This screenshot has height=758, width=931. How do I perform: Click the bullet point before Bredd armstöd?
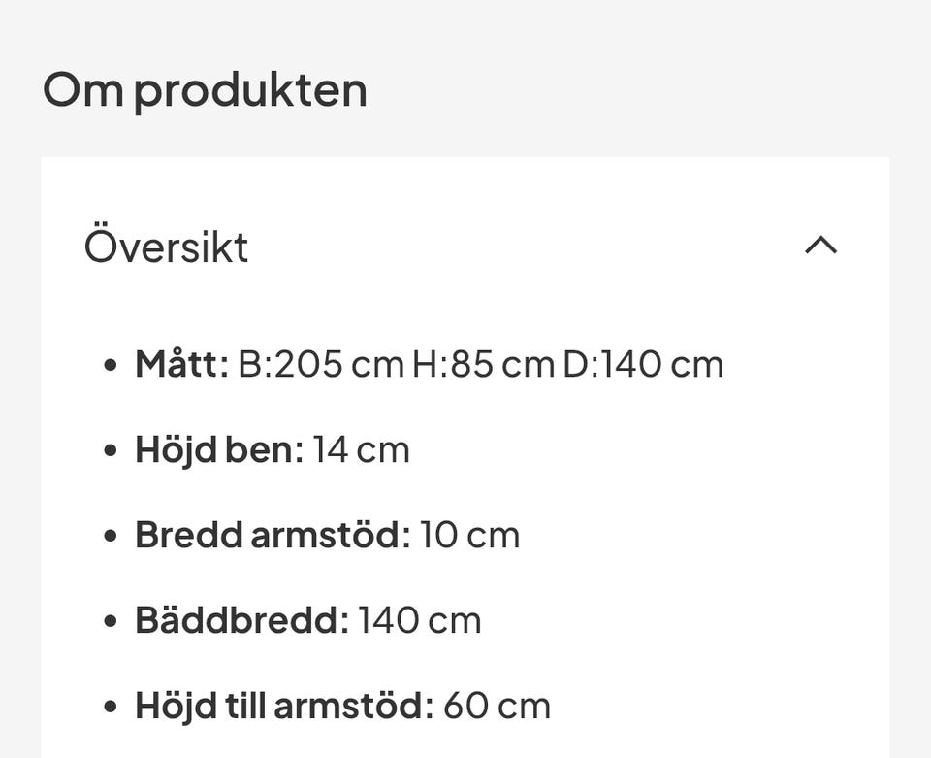pos(111,537)
